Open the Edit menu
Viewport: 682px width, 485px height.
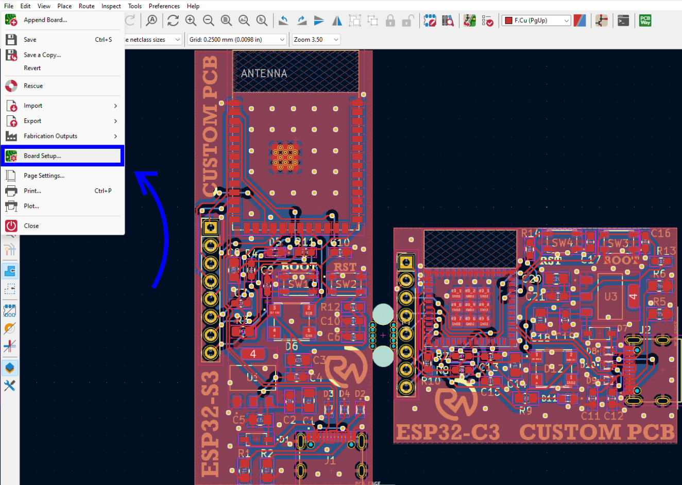[25, 6]
